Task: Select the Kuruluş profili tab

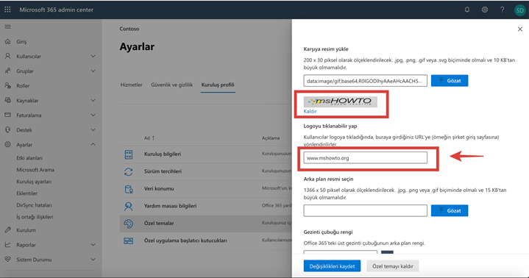Action: [218, 85]
